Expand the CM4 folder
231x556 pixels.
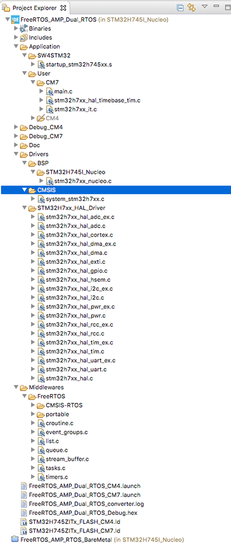(33, 118)
